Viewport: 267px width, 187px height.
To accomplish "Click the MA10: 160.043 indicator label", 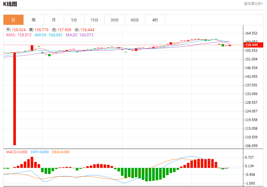I will 49,35.
